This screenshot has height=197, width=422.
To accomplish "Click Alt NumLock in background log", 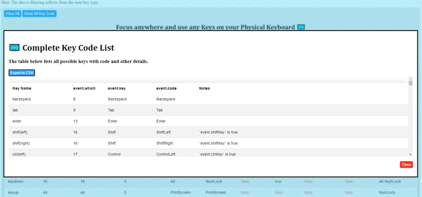I will point(390,182).
